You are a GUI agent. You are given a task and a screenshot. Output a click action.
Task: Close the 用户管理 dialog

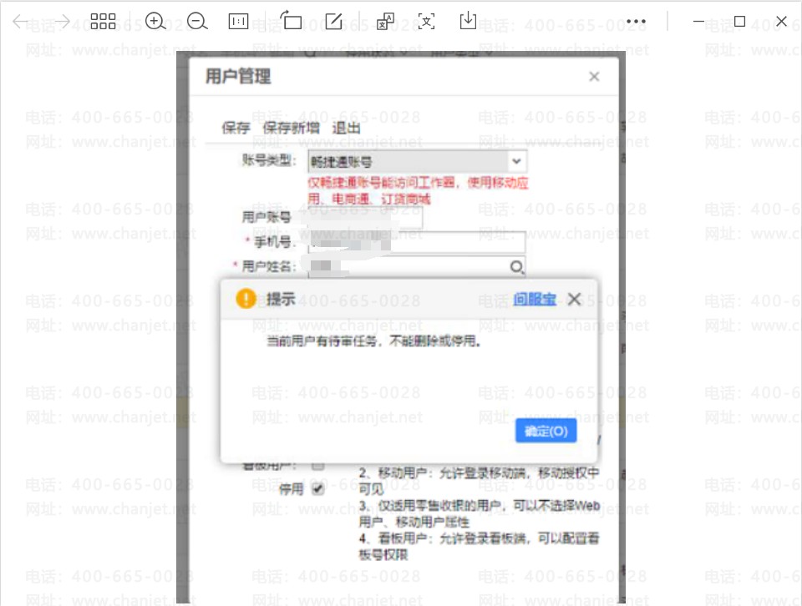click(x=594, y=77)
